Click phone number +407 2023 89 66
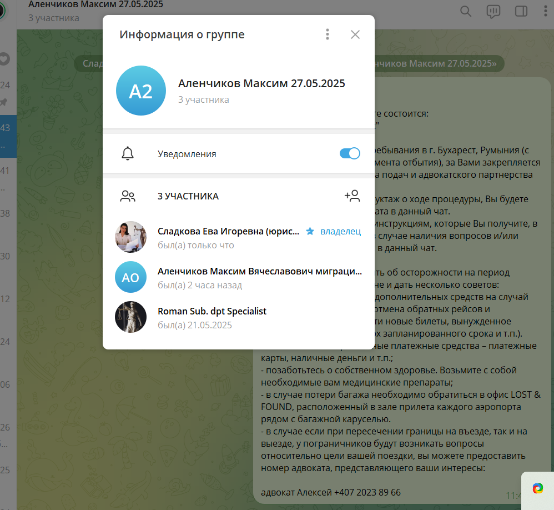The height and width of the screenshot is (510, 554). (x=367, y=492)
